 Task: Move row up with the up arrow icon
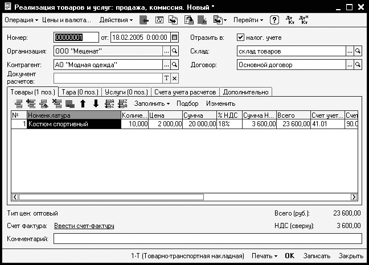pyautogui.click(x=83, y=103)
